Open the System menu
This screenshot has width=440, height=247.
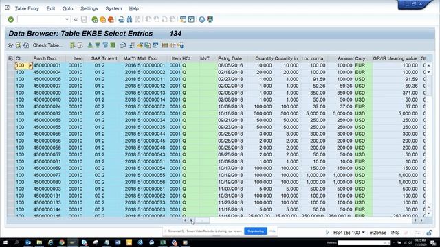pyautogui.click(x=113, y=8)
